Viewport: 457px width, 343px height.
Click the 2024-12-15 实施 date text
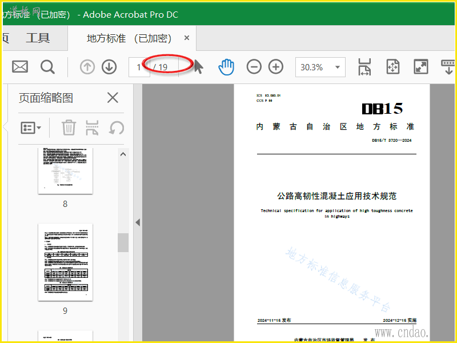click(399, 320)
